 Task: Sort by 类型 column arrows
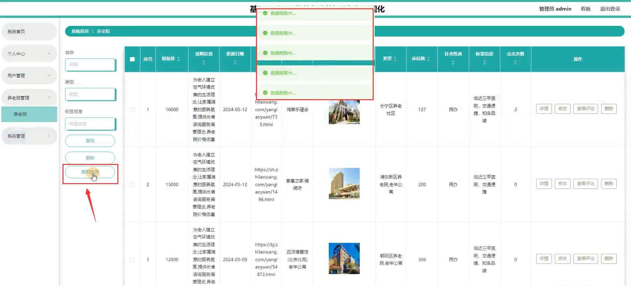[x=395, y=59]
